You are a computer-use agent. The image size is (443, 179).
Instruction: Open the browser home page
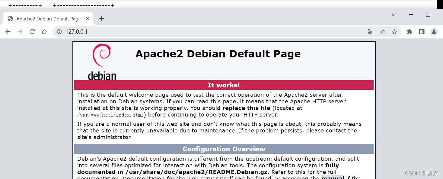[44, 32]
